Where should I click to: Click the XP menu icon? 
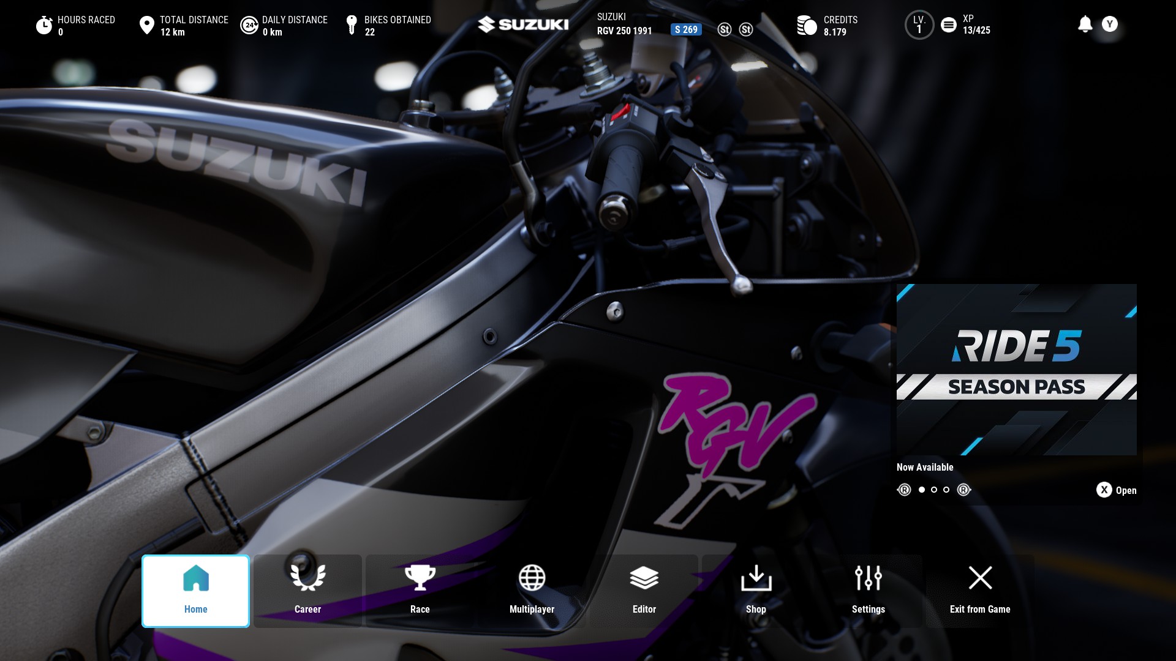coord(948,25)
